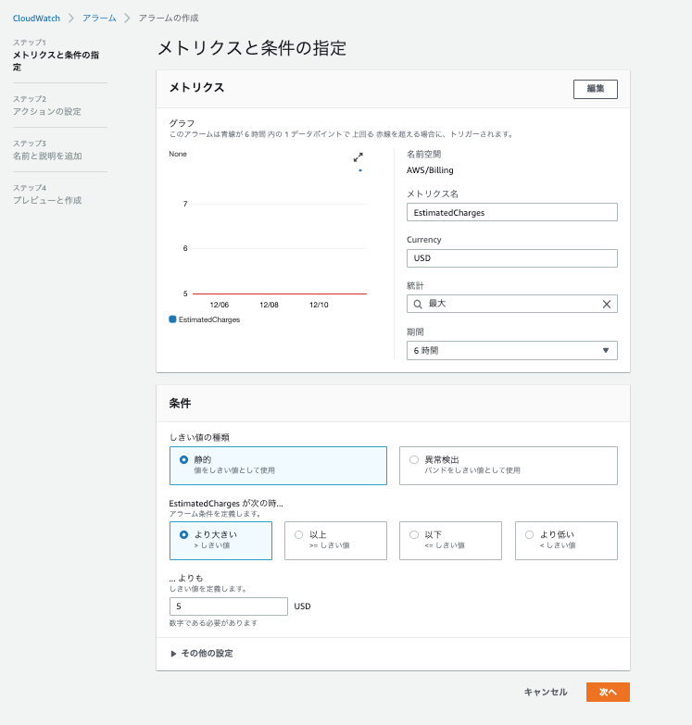Screen dimensions: 692x725
Task: Select the 異常検出 threshold type
Action: tap(509, 466)
